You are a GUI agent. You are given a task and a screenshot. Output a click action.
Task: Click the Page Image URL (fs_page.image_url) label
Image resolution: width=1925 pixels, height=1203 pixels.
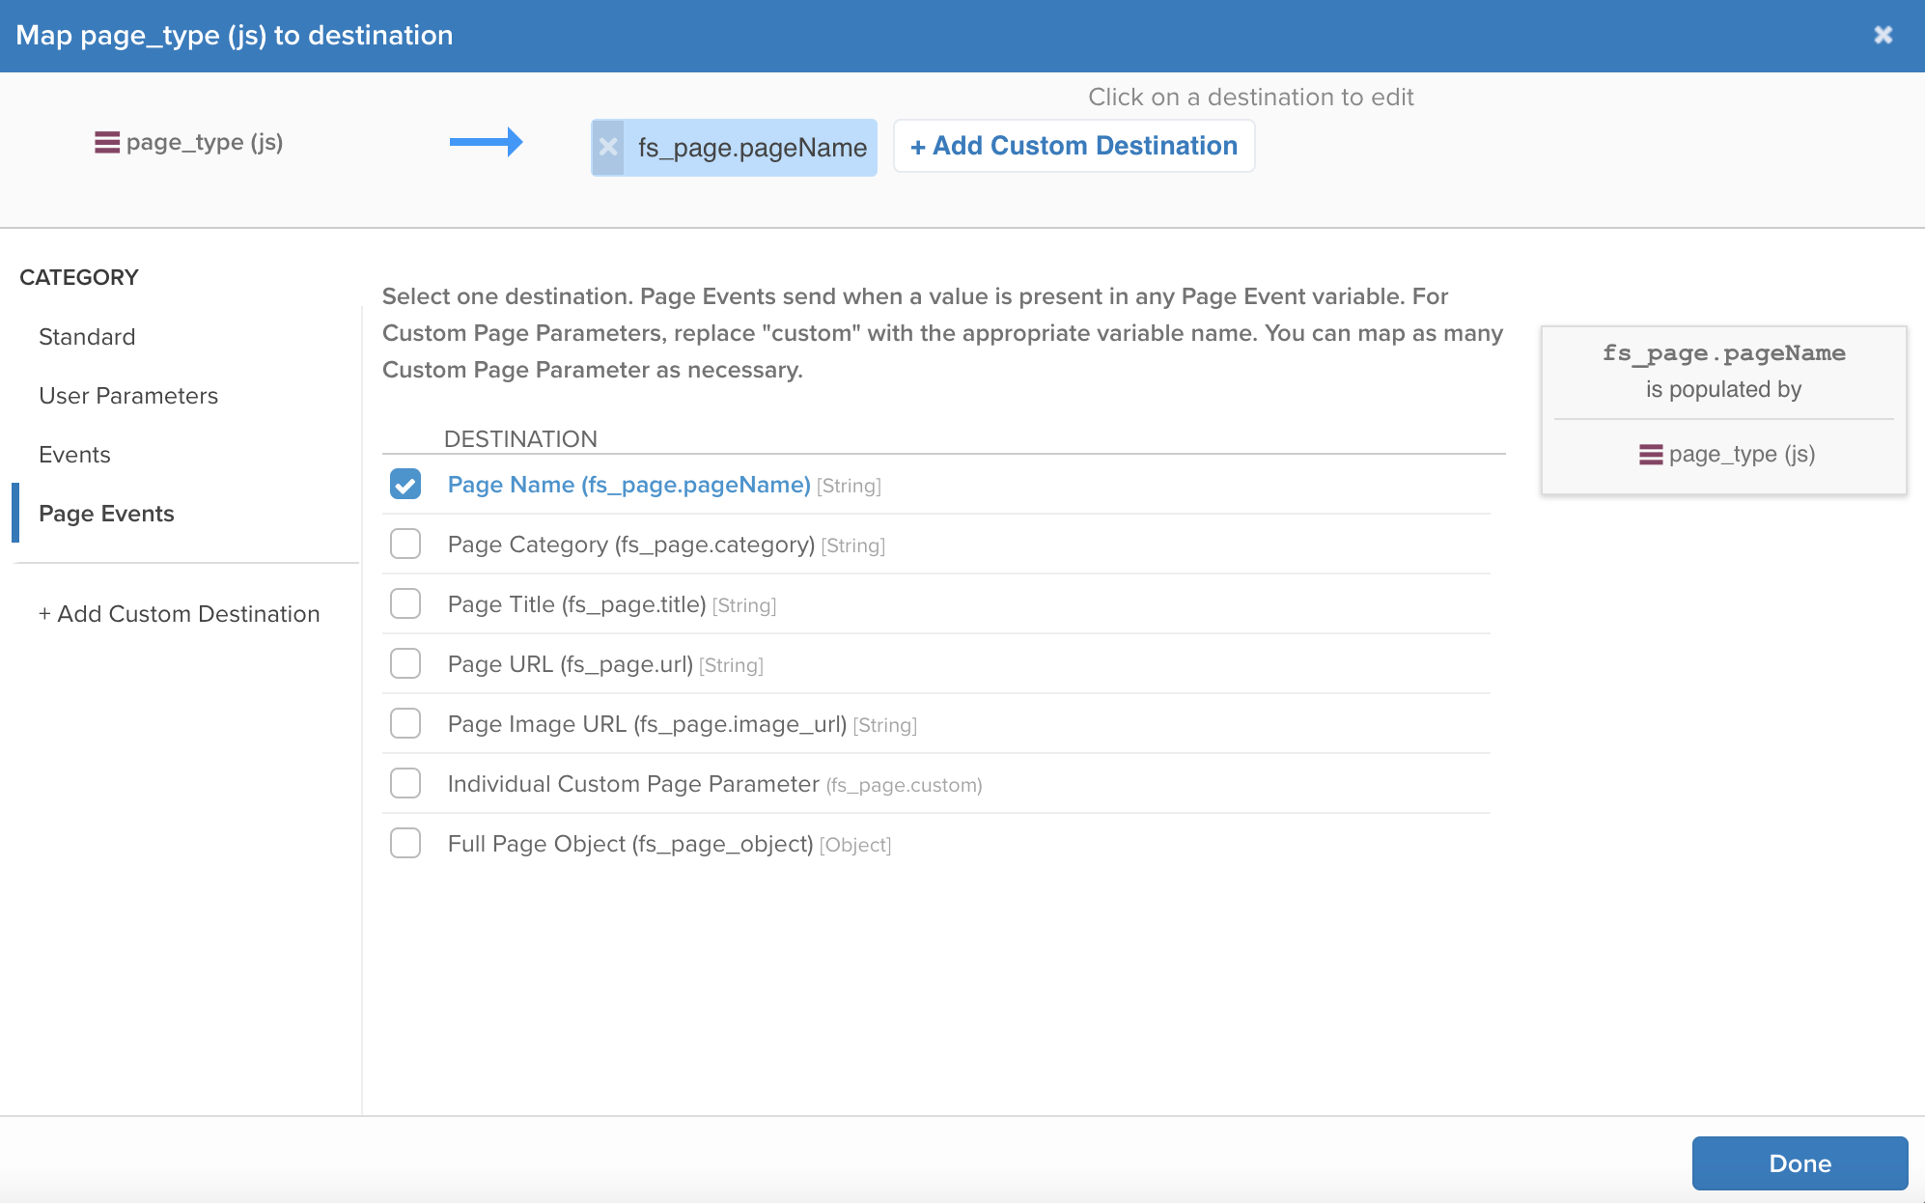pyautogui.click(x=647, y=724)
